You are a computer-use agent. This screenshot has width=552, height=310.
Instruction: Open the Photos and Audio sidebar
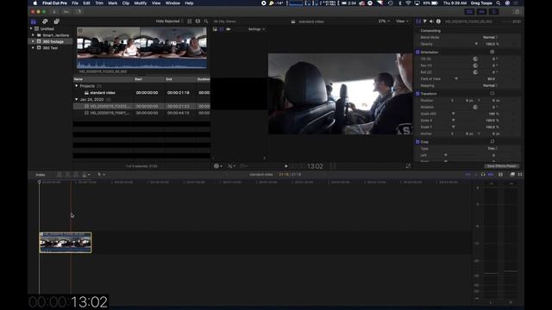[x=45, y=22]
